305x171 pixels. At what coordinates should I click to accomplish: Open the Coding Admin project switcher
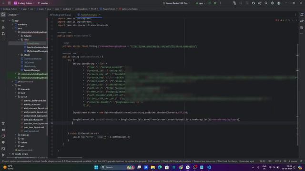(24, 3)
